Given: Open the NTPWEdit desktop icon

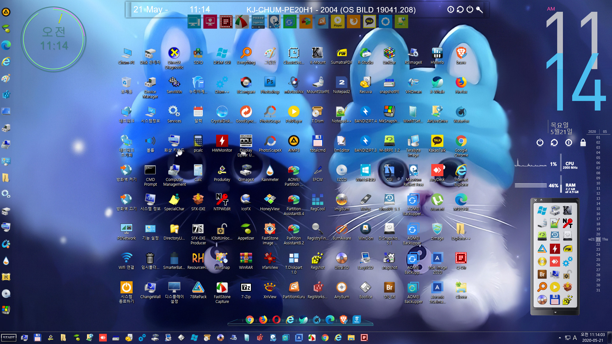Looking at the screenshot, I should tap(222, 203).
